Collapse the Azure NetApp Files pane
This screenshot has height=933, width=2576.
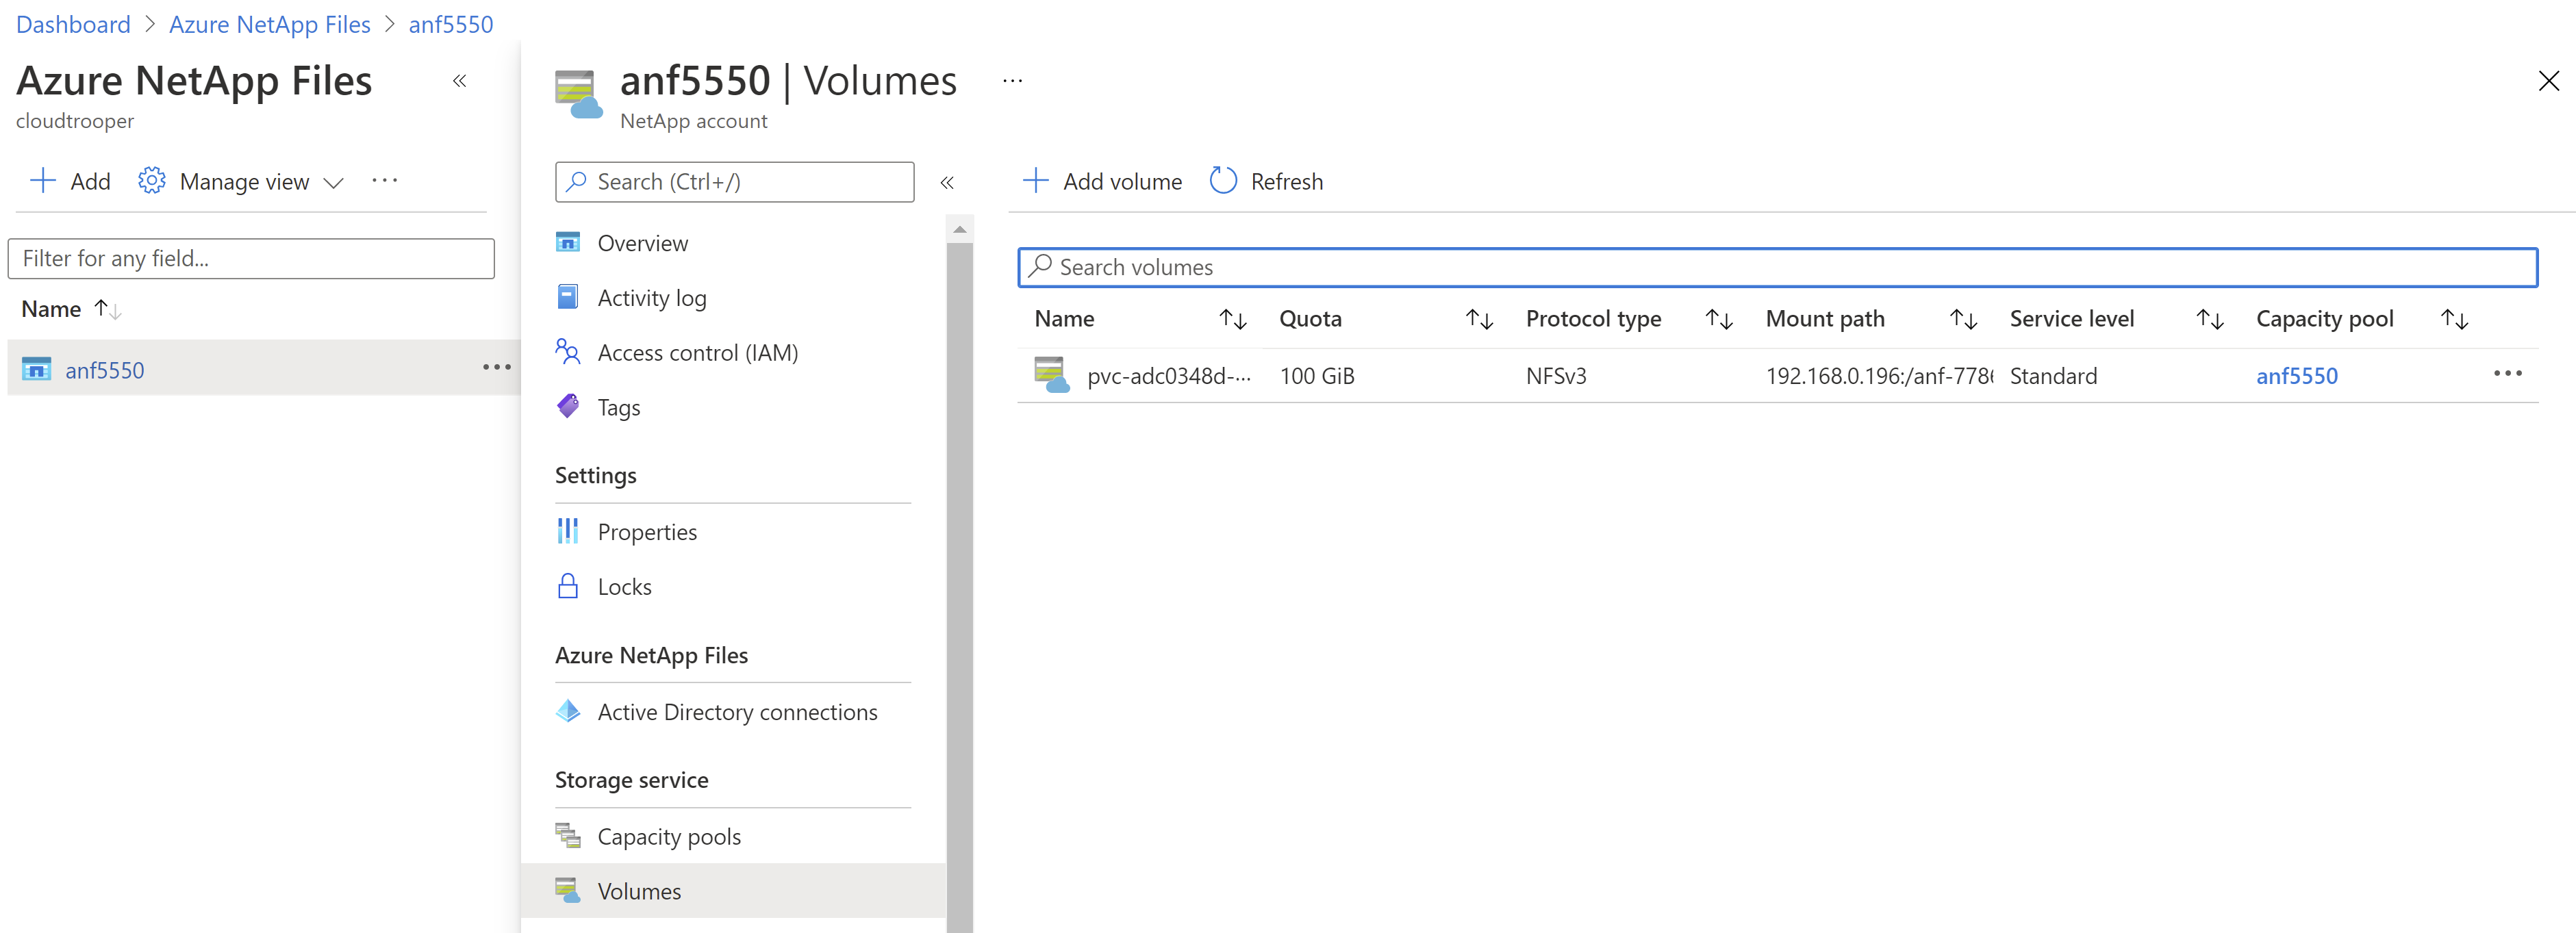click(x=459, y=81)
